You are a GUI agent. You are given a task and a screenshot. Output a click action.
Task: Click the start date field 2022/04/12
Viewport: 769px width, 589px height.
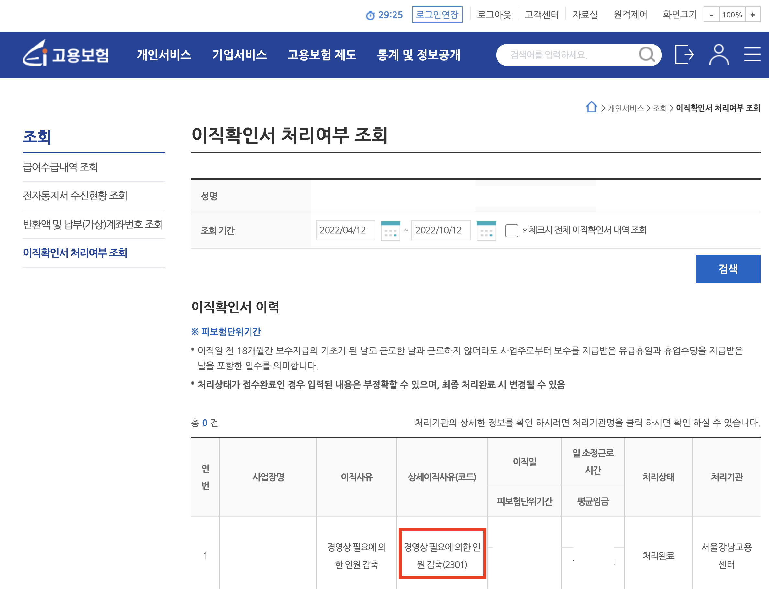345,230
